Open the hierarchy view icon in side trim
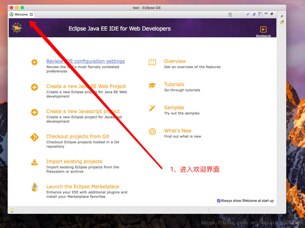The width and height of the screenshot is (305, 228). (282, 22)
